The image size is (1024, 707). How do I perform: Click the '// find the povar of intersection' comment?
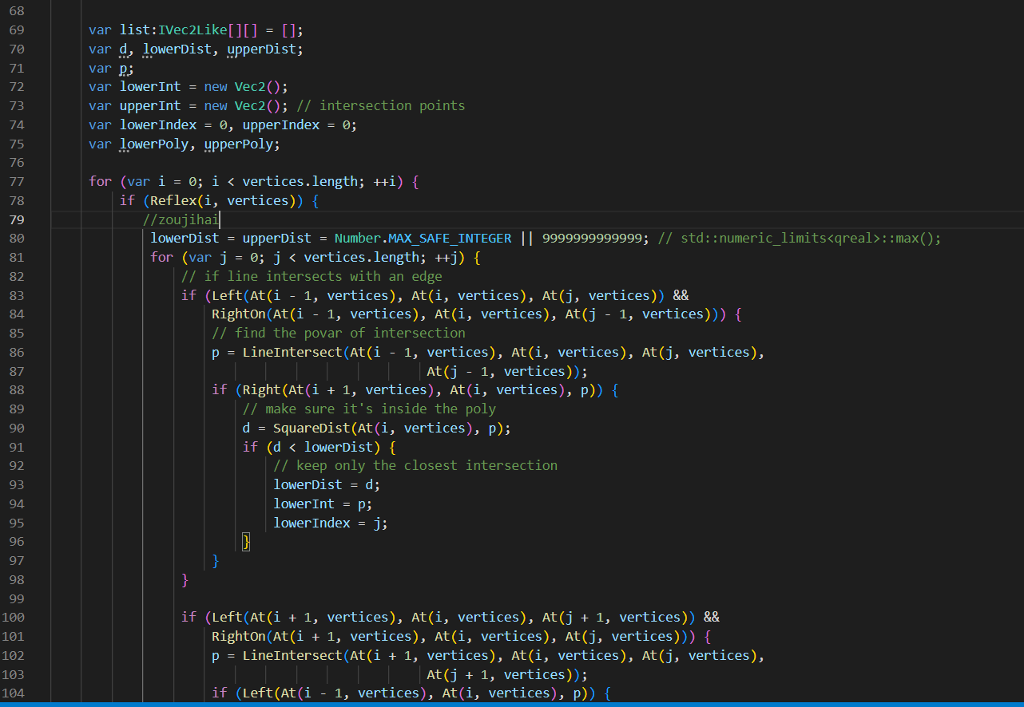point(339,334)
